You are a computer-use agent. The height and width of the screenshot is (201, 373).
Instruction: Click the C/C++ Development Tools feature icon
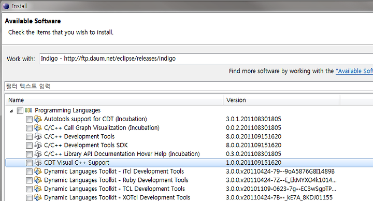click(x=38, y=137)
